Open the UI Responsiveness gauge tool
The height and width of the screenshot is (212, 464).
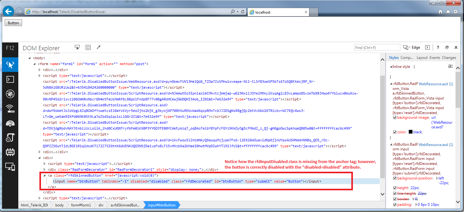pos(10,124)
